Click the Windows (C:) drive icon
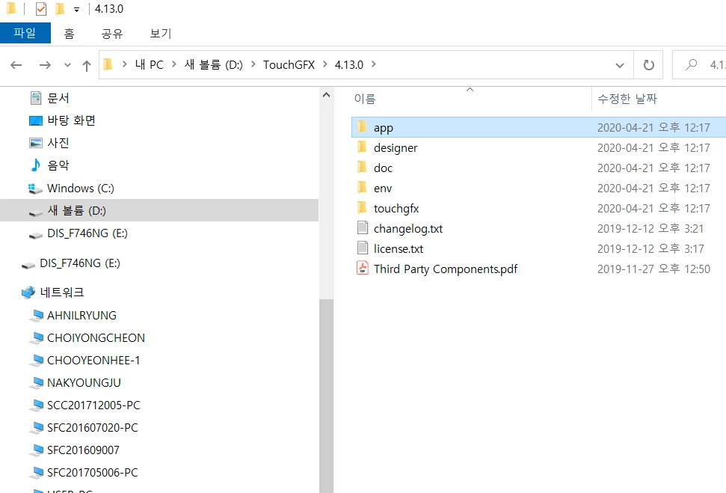This screenshot has width=726, height=493. point(35,189)
